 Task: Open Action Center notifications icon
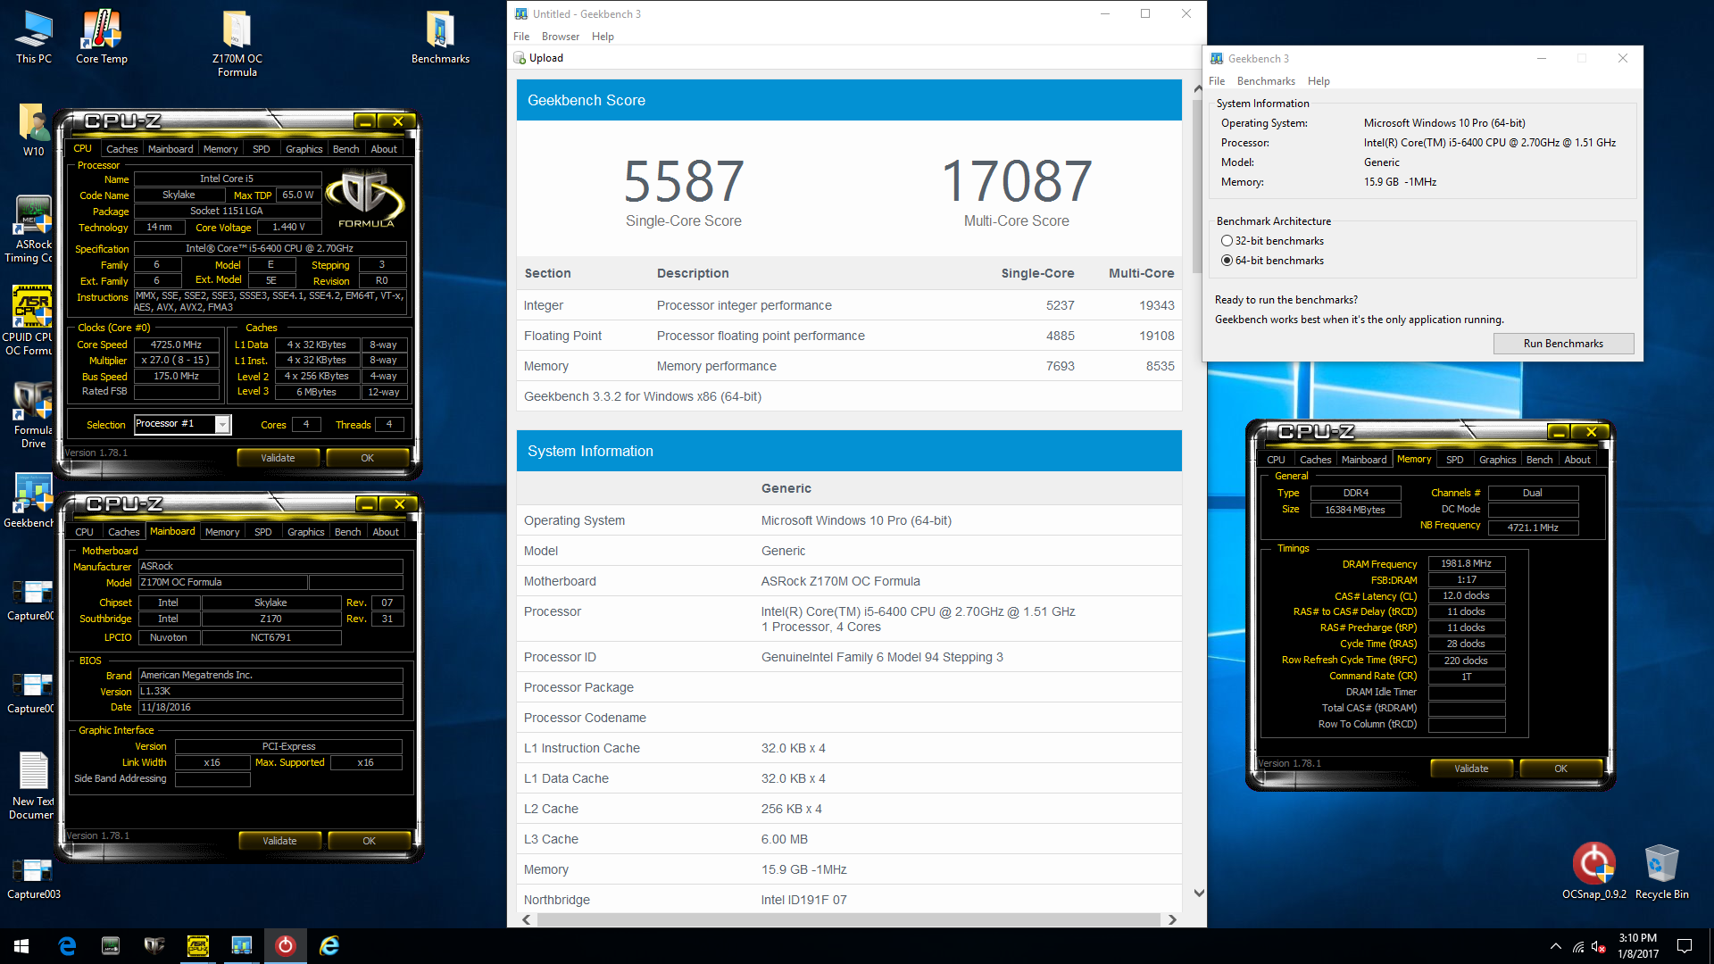click(x=1685, y=946)
